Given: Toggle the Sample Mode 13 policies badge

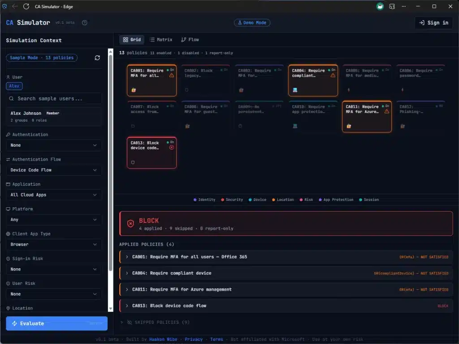Looking at the screenshot, I should pos(42,58).
